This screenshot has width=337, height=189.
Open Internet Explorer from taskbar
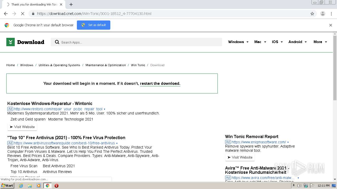pyautogui.click(x=21, y=186)
